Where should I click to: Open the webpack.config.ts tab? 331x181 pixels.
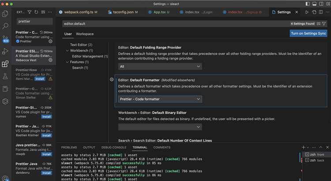tap(78, 12)
